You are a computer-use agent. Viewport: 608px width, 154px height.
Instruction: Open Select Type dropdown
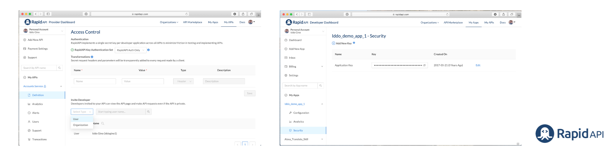(x=82, y=112)
